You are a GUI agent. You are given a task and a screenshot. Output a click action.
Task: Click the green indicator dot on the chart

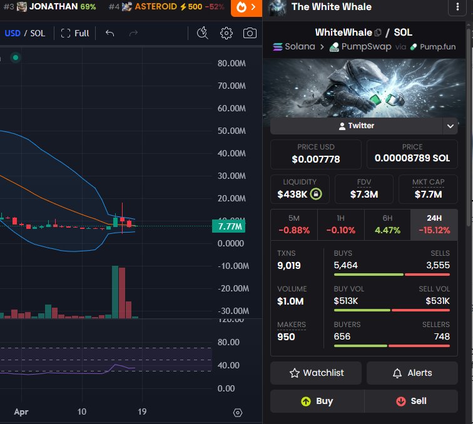click(x=16, y=58)
